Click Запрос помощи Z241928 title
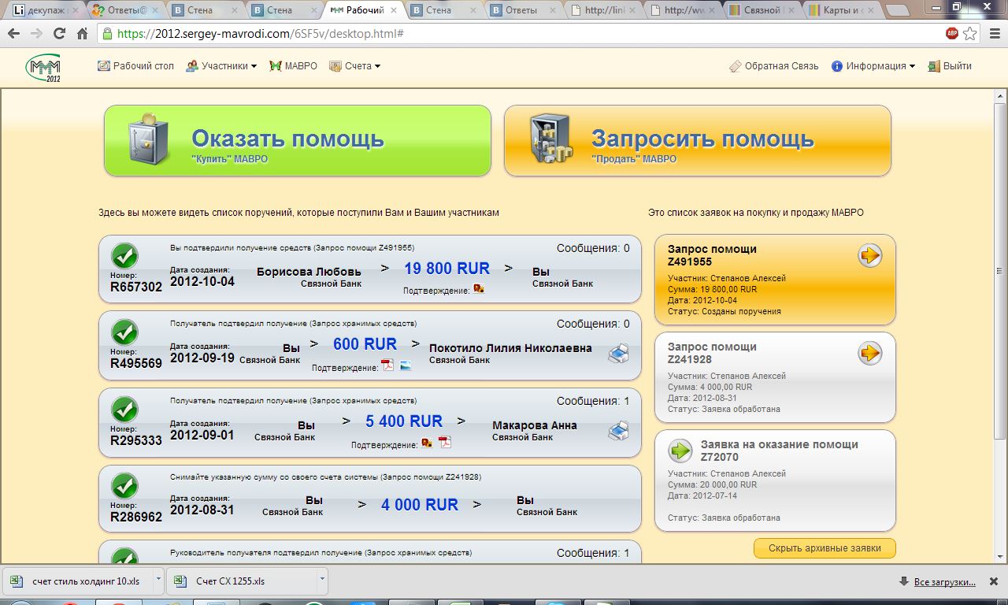The image size is (1008, 605). 712,352
